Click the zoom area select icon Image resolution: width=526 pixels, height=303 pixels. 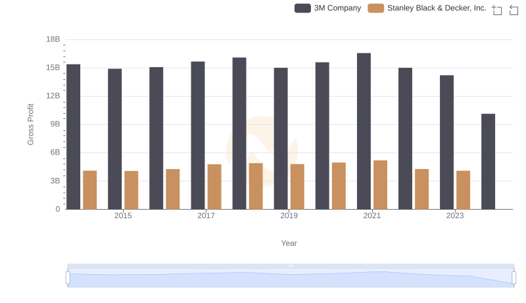click(497, 10)
